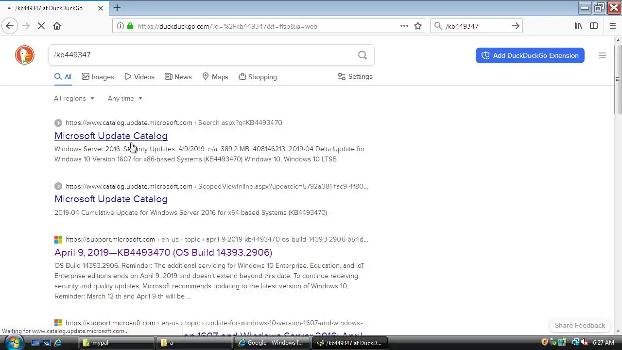Screen dimensions: 622x350
Task: Select the All results tab
Action: 63,77
